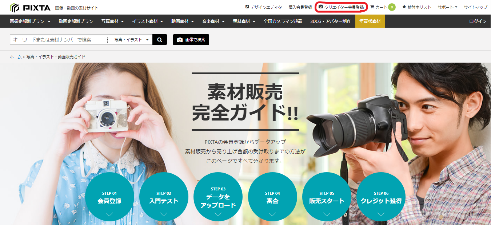Open the デザインエディタ link
Screen dimensions: 491x225
pos(264,7)
